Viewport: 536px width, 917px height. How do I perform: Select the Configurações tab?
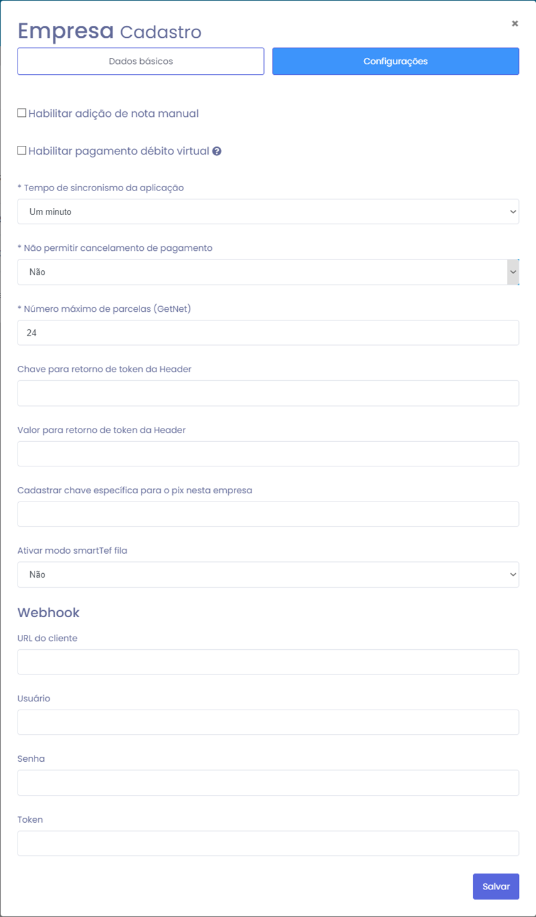point(396,62)
